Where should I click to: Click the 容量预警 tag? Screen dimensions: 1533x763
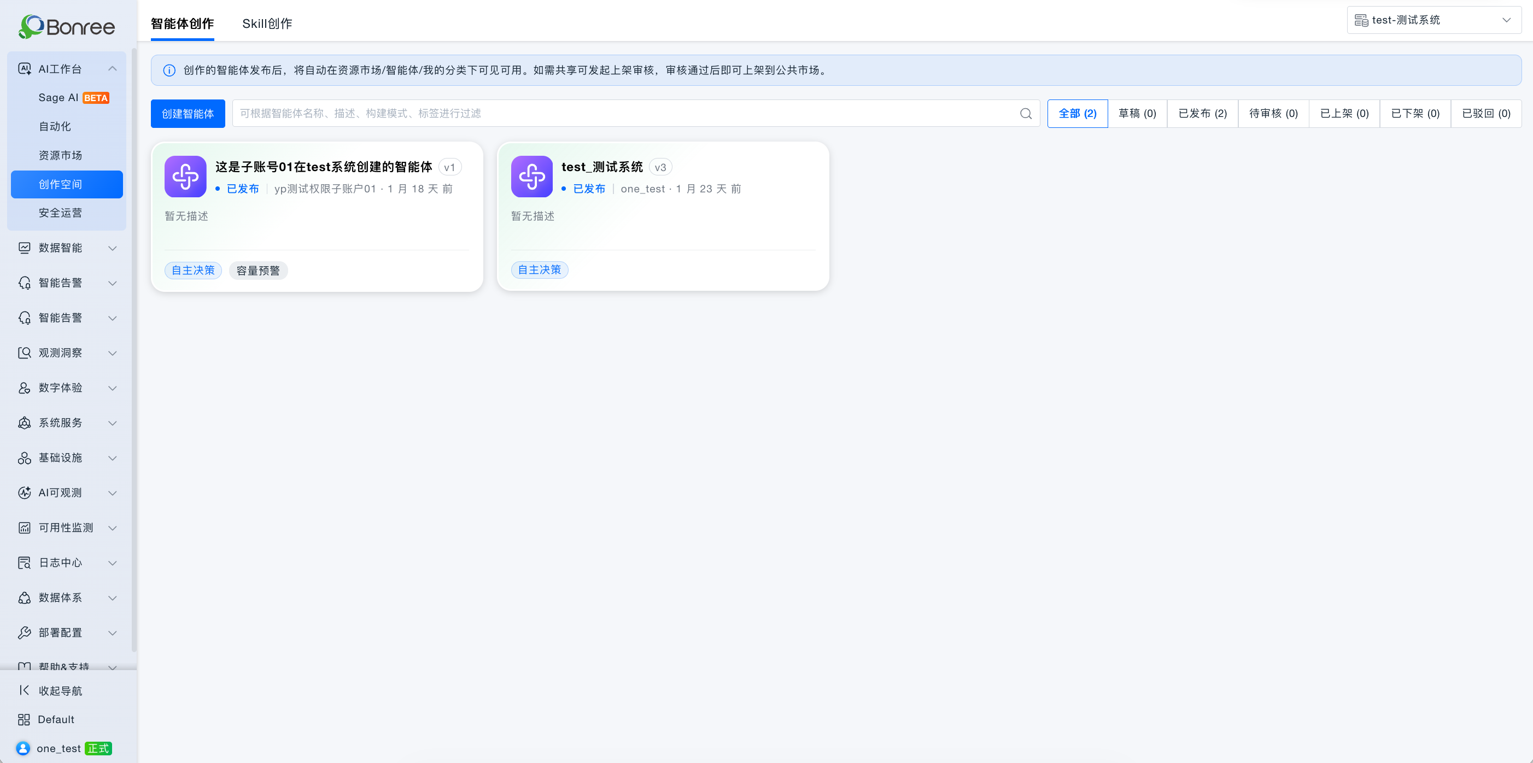tap(258, 271)
